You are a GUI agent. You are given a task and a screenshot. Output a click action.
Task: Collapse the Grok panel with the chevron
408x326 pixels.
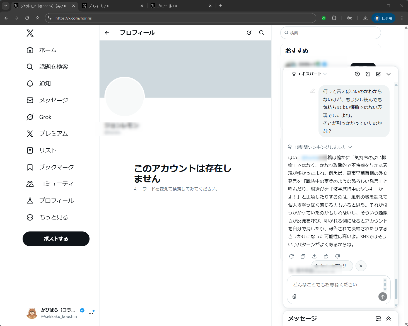click(389, 74)
